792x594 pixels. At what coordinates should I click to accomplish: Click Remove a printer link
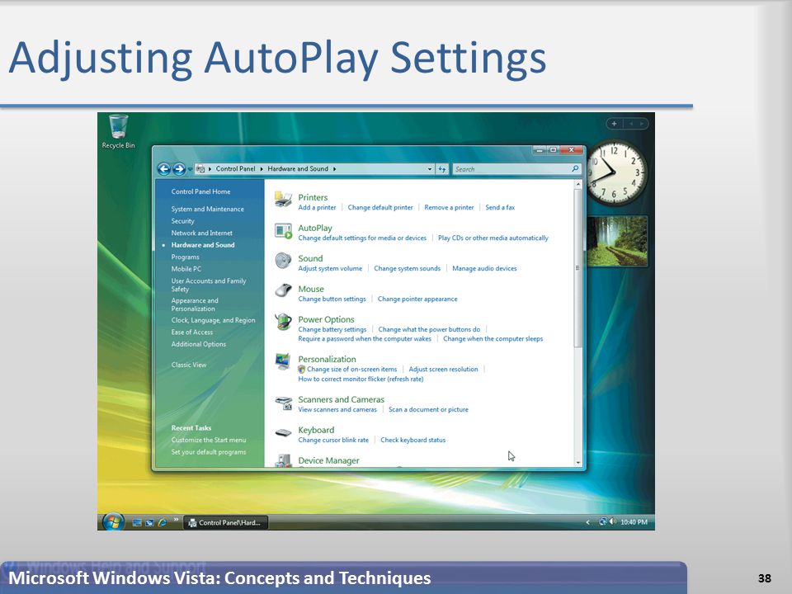pos(449,207)
